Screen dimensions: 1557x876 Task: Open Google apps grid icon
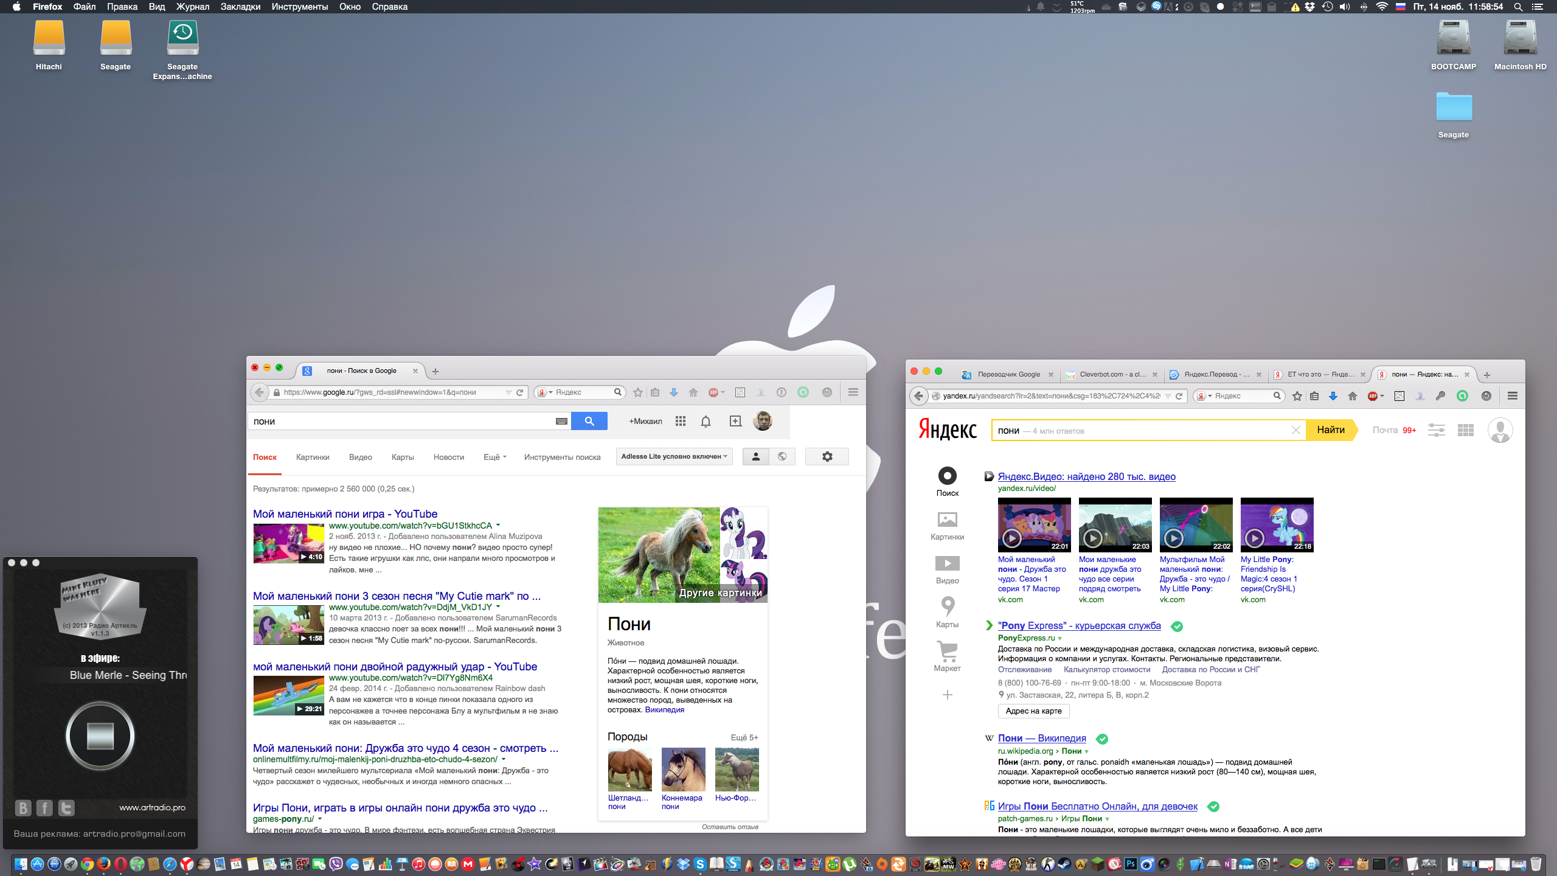[x=681, y=421]
